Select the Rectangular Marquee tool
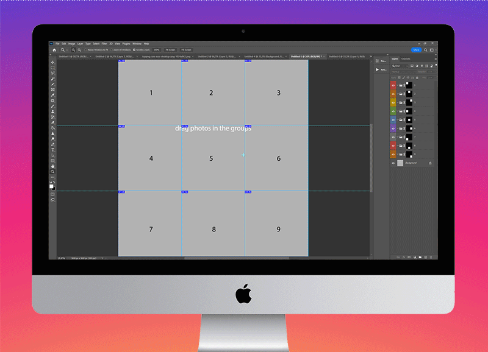This screenshot has height=352, width=488. [x=52, y=68]
